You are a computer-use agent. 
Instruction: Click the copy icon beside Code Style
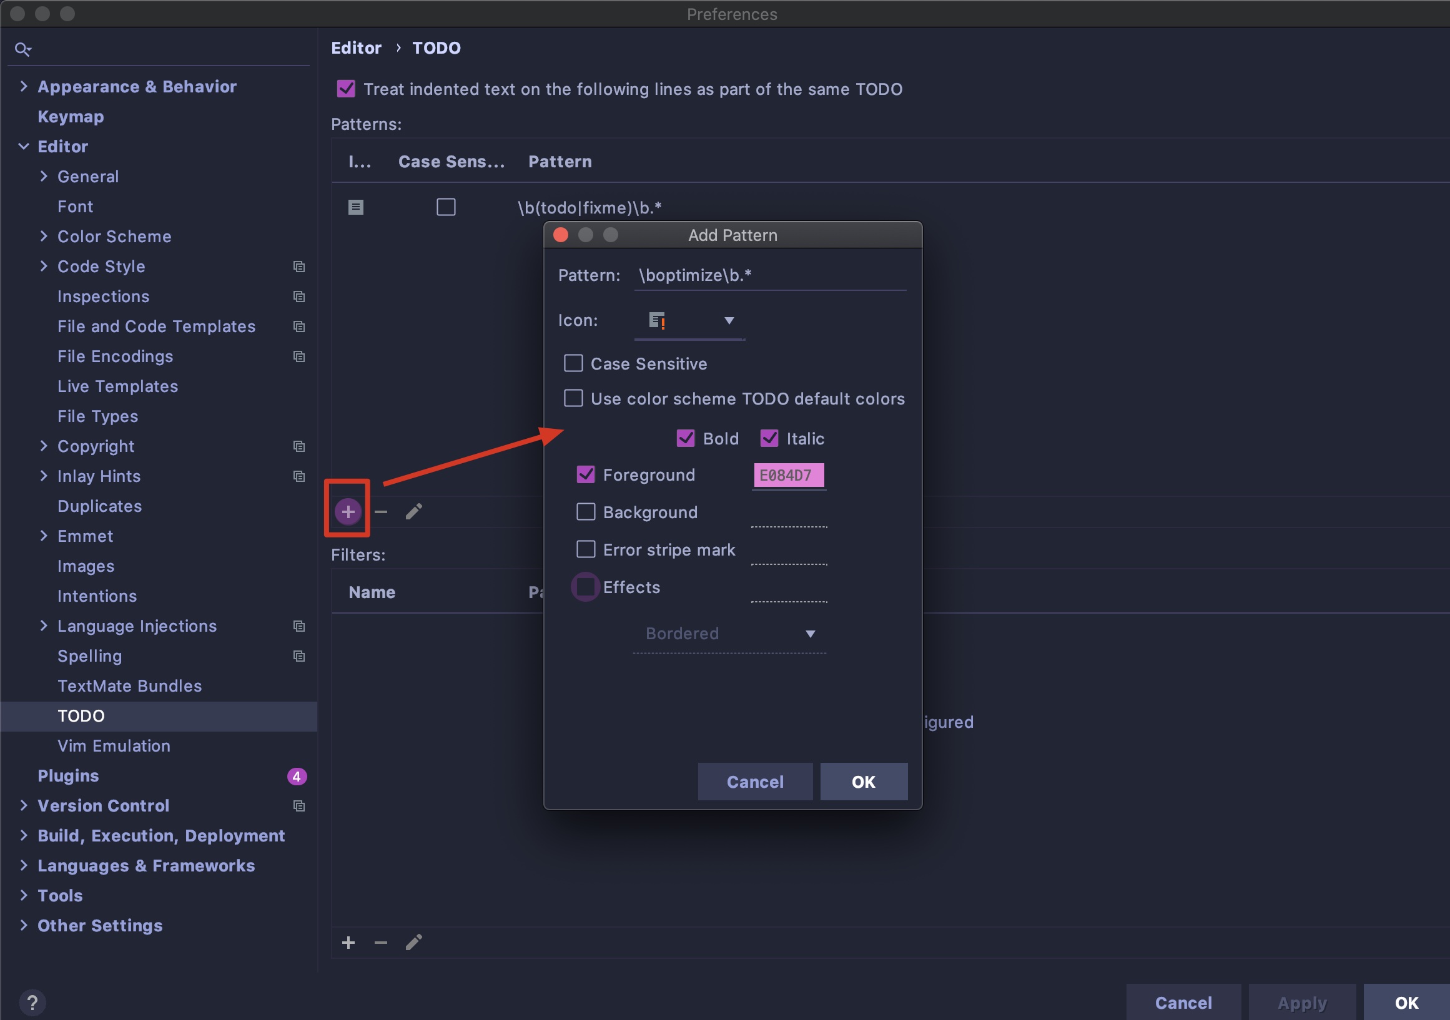pyautogui.click(x=299, y=267)
